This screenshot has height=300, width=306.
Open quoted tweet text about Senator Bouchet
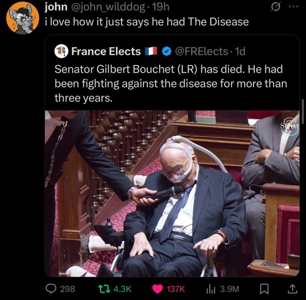pos(171,84)
